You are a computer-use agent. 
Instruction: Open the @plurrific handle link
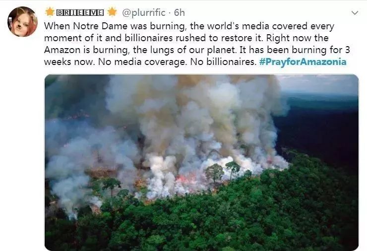coord(144,12)
